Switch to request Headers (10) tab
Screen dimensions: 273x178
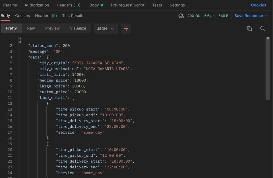69,5
